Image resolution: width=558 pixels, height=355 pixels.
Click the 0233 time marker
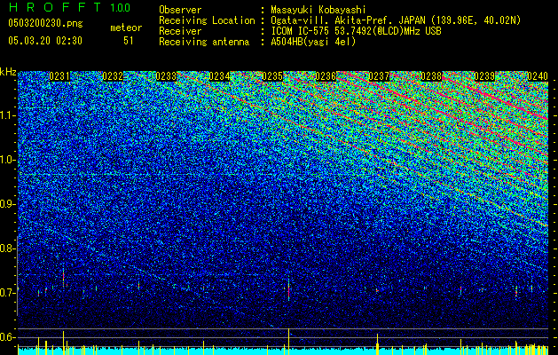pyautogui.click(x=166, y=76)
